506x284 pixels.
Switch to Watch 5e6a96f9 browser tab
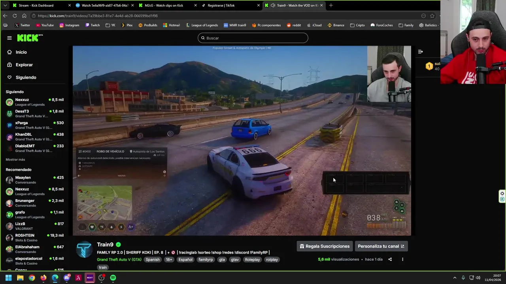click(x=104, y=6)
